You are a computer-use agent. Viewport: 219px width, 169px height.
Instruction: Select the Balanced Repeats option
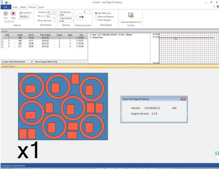click(x=96, y=17)
